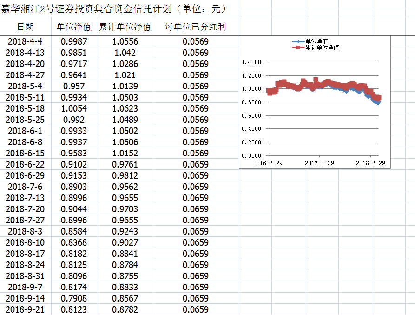Select date cell 2018-6-22
This screenshot has width=415, height=315.
[x=26, y=164]
